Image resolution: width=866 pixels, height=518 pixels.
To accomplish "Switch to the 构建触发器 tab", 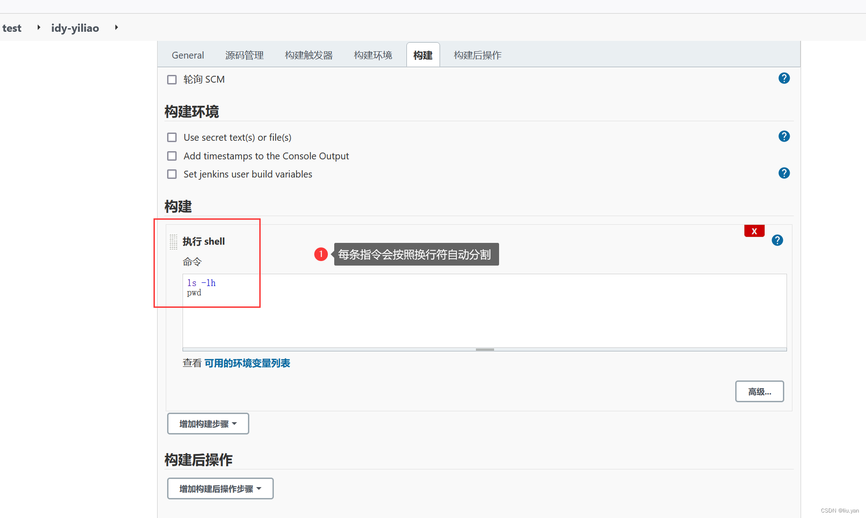I will pyautogui.click(x=309, y=55).
